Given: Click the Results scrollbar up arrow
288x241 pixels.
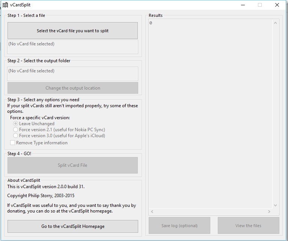Looking at the screenshot, I should pos(276,23).
